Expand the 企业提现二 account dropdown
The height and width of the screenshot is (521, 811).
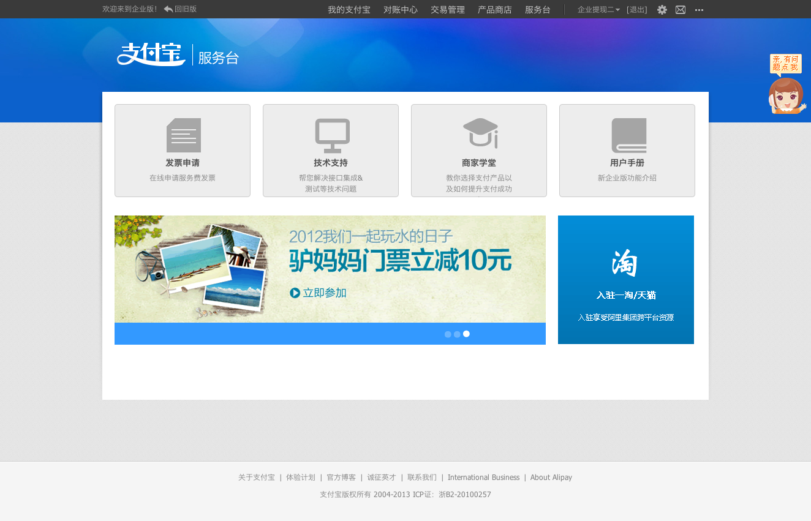point(598,10)
